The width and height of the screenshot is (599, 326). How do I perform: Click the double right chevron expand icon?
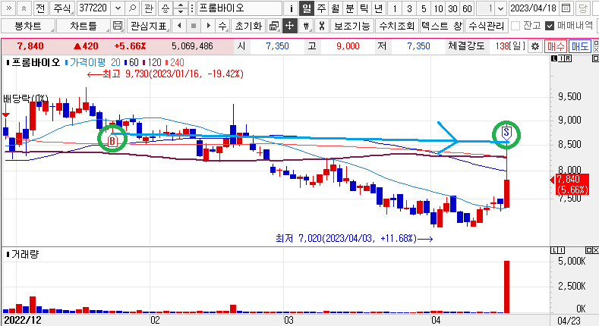tap(8, 8)
